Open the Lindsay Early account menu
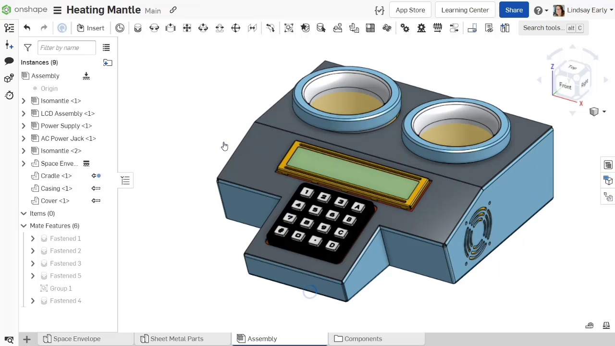 click(583, 10)
